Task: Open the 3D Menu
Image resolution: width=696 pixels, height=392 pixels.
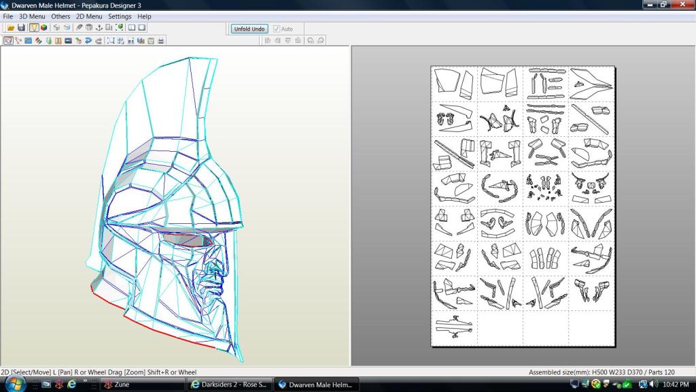Action: point(32,16)
